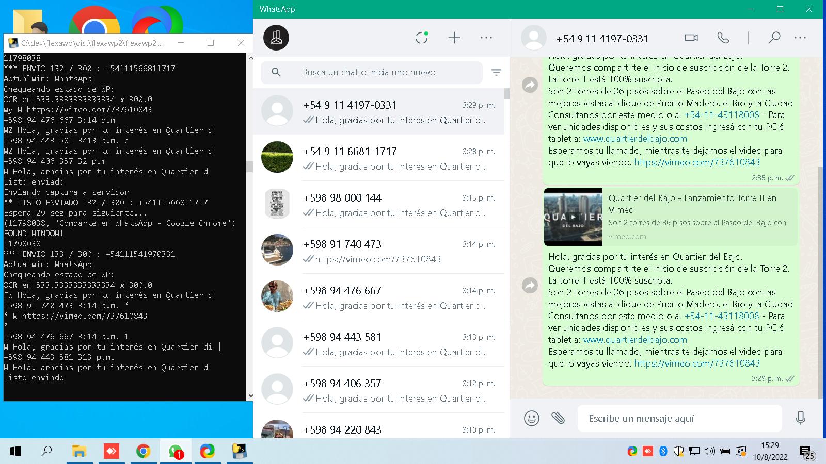Open www.quartierdelbajo.com link in 3:29 message

click(635, 339)
